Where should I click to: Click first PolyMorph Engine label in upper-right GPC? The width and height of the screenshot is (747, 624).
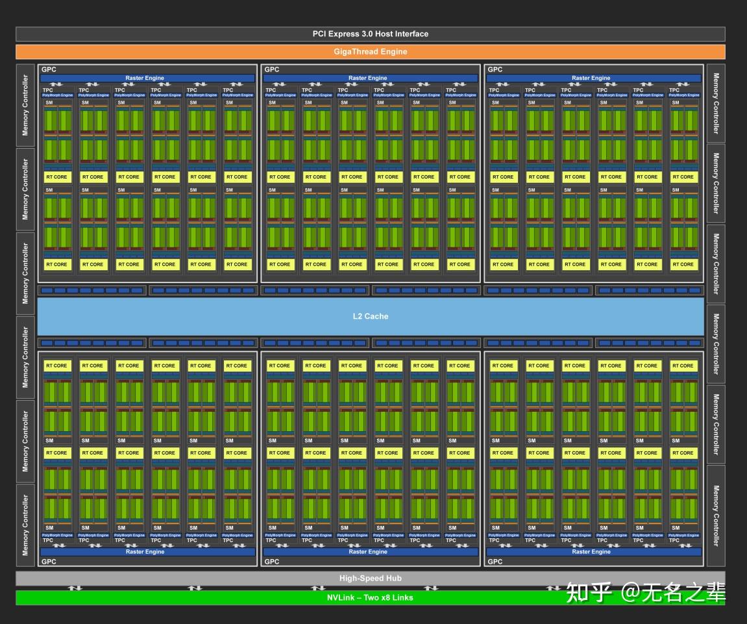tap(504, 95)
